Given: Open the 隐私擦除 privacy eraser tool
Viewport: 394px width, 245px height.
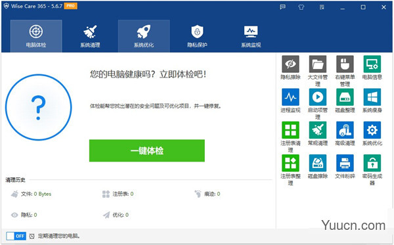Looking at the screenshot, I should 290,64.
